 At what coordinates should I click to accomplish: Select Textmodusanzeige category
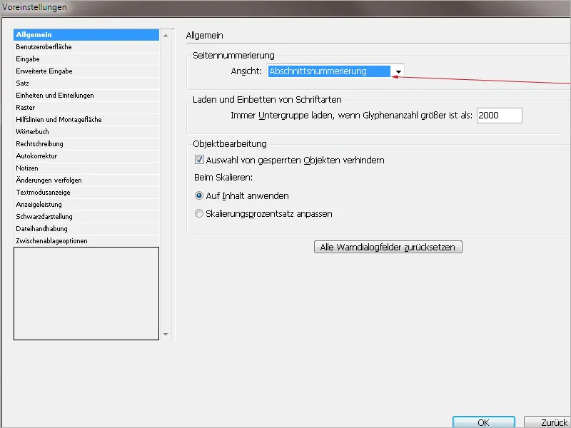(x=86, y=193)
